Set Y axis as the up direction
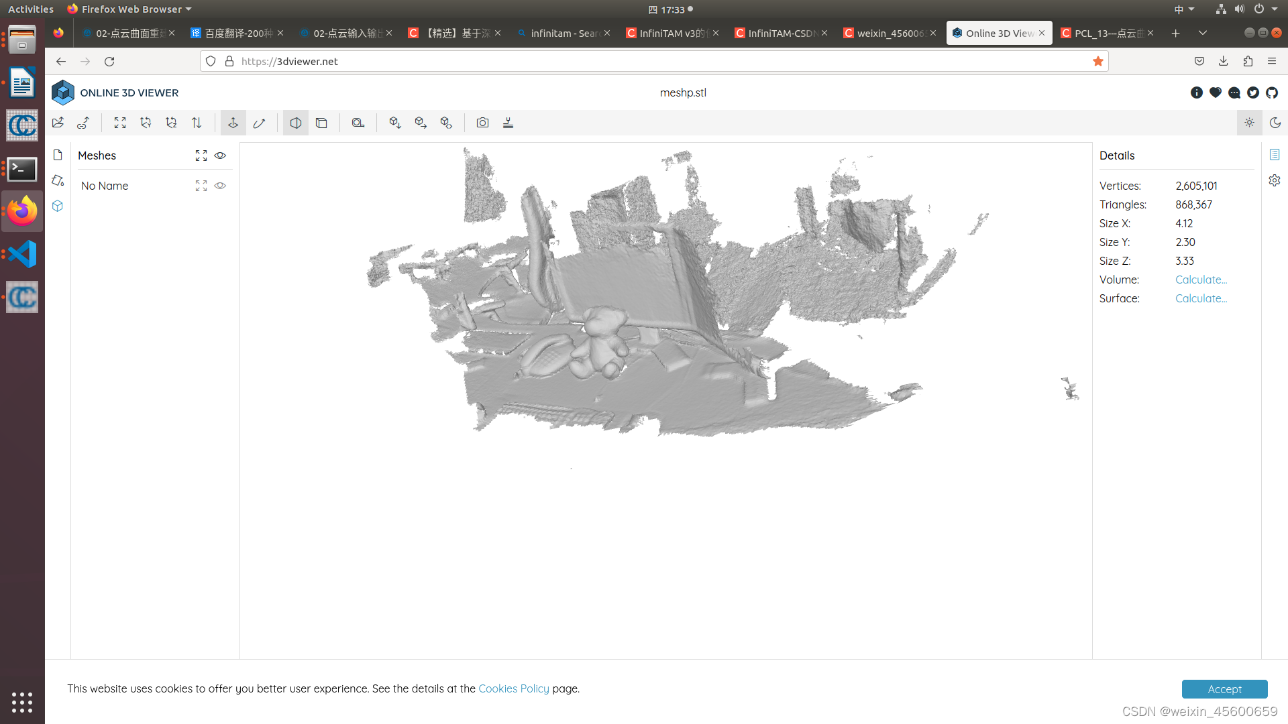1288x724 pixels. (x=146, y=123)
